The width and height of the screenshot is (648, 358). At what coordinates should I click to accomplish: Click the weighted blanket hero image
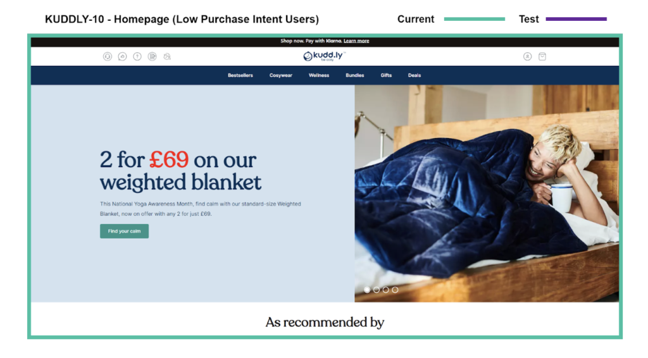point(487,194)
